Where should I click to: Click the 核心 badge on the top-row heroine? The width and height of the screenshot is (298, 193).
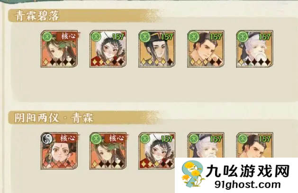click(x=68, y=36)
